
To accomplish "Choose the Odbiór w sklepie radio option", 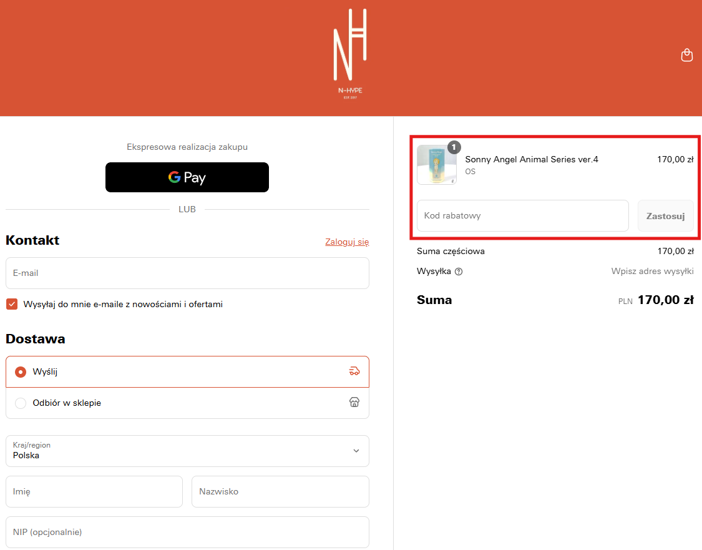I will [x=21, y=403].
